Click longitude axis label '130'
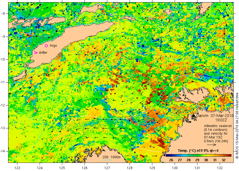Viewport: 239px width, 171px height. click(175, 168)
